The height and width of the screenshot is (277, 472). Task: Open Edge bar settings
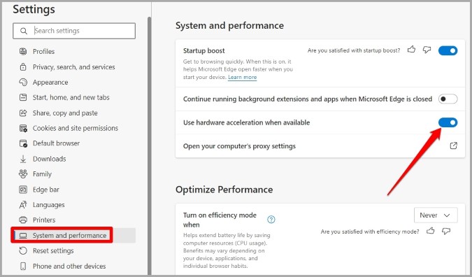(45, 190)
